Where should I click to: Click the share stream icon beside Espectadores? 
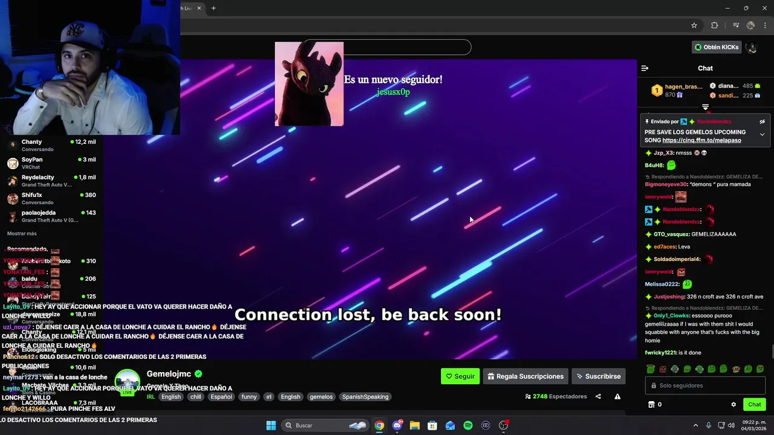598,396
